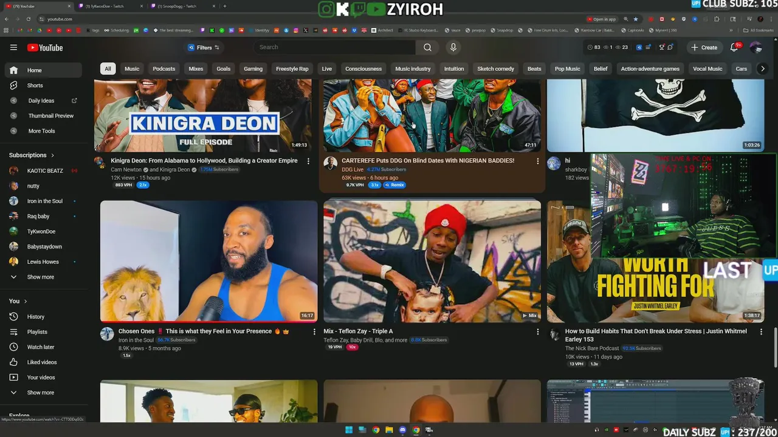
Task: Open File Explorer from the taskbar
Action: [389, 430]
